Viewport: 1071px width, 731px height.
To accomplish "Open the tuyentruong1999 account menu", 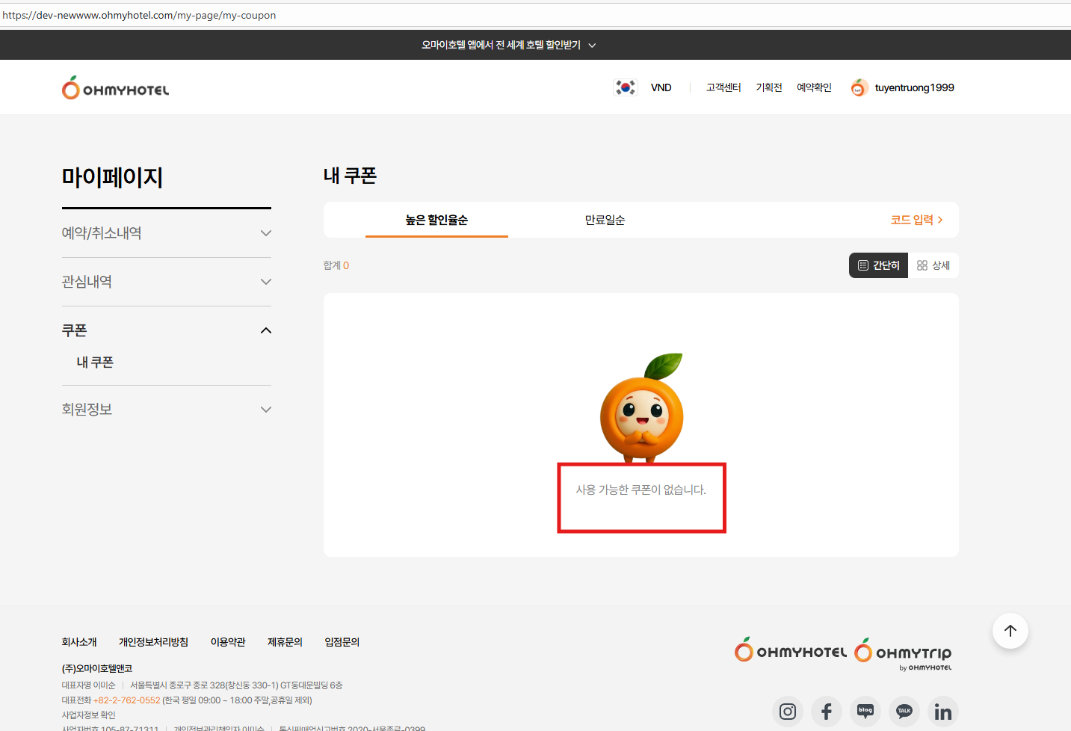I will point(915,87).
